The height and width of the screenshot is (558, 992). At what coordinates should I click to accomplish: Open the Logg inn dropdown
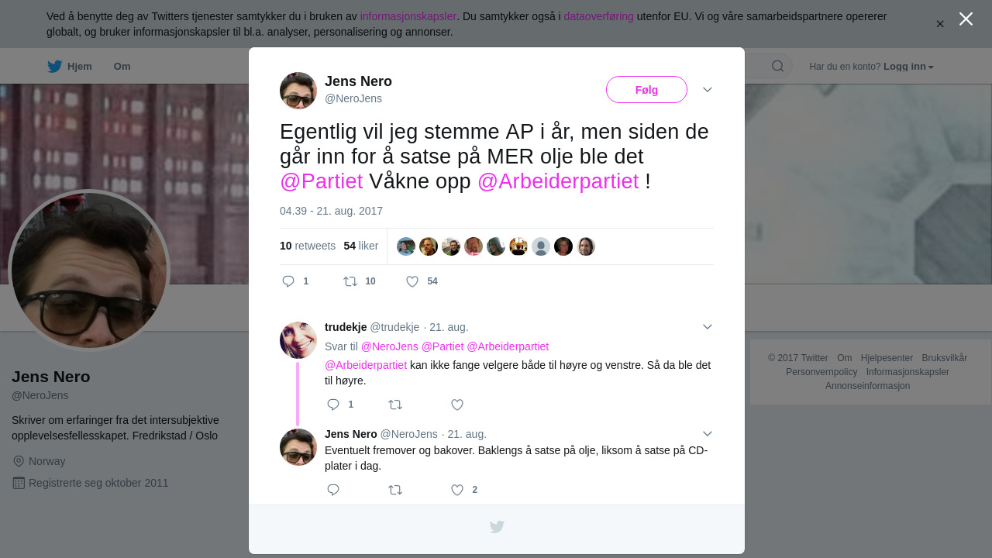point(908,67)
